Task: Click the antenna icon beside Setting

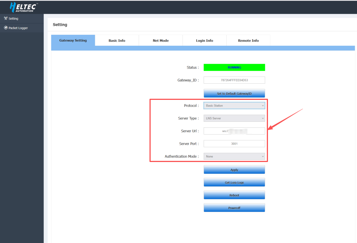Action: (x=6, y=19)
